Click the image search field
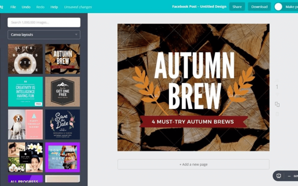The image size is (298, 186). [x=44, y=22]
